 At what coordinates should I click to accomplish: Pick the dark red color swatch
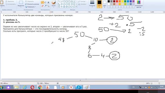tap(114, 1)
